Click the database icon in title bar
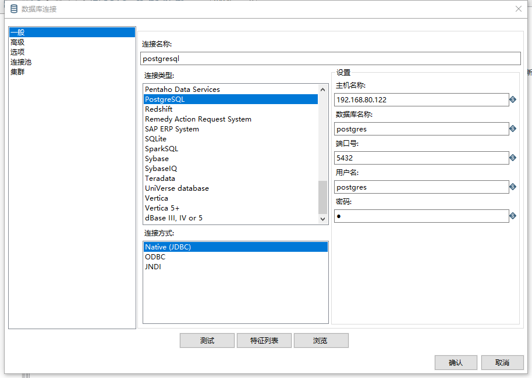532x378 pixels. [14, 9]
